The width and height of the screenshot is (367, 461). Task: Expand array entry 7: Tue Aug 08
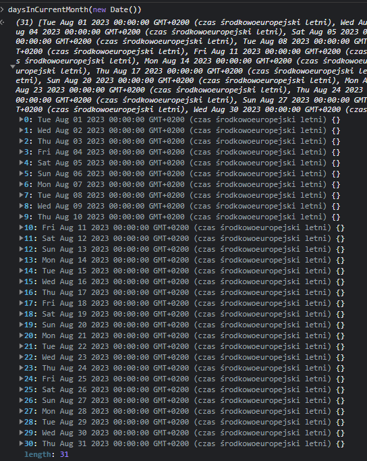click(21, 195)
